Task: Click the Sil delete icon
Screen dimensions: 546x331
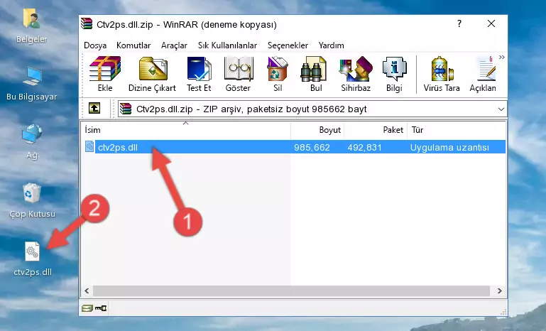Action: point(278,74)
